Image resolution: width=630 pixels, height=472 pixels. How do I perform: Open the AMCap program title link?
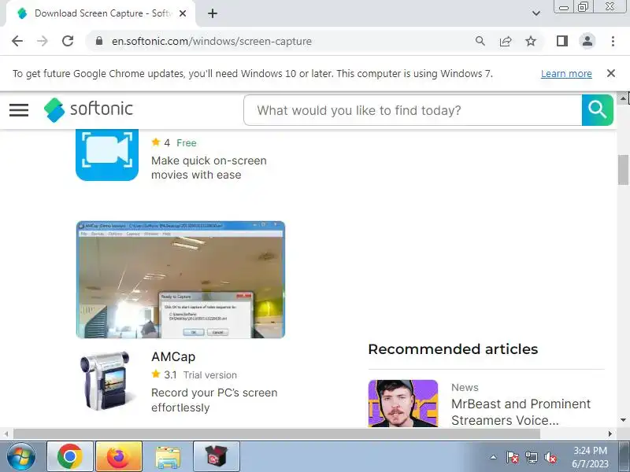tap(173, 357)
